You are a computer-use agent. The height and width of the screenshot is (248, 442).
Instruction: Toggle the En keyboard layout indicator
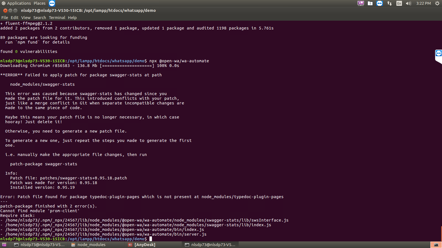tap(399, 4)
